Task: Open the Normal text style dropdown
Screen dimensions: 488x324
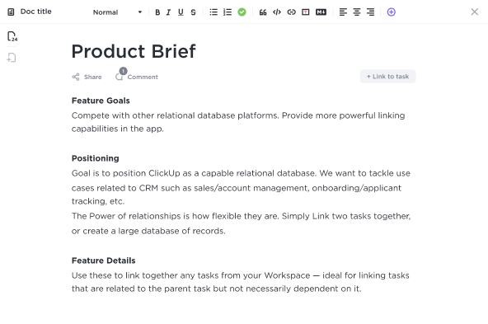Action: 117,12
